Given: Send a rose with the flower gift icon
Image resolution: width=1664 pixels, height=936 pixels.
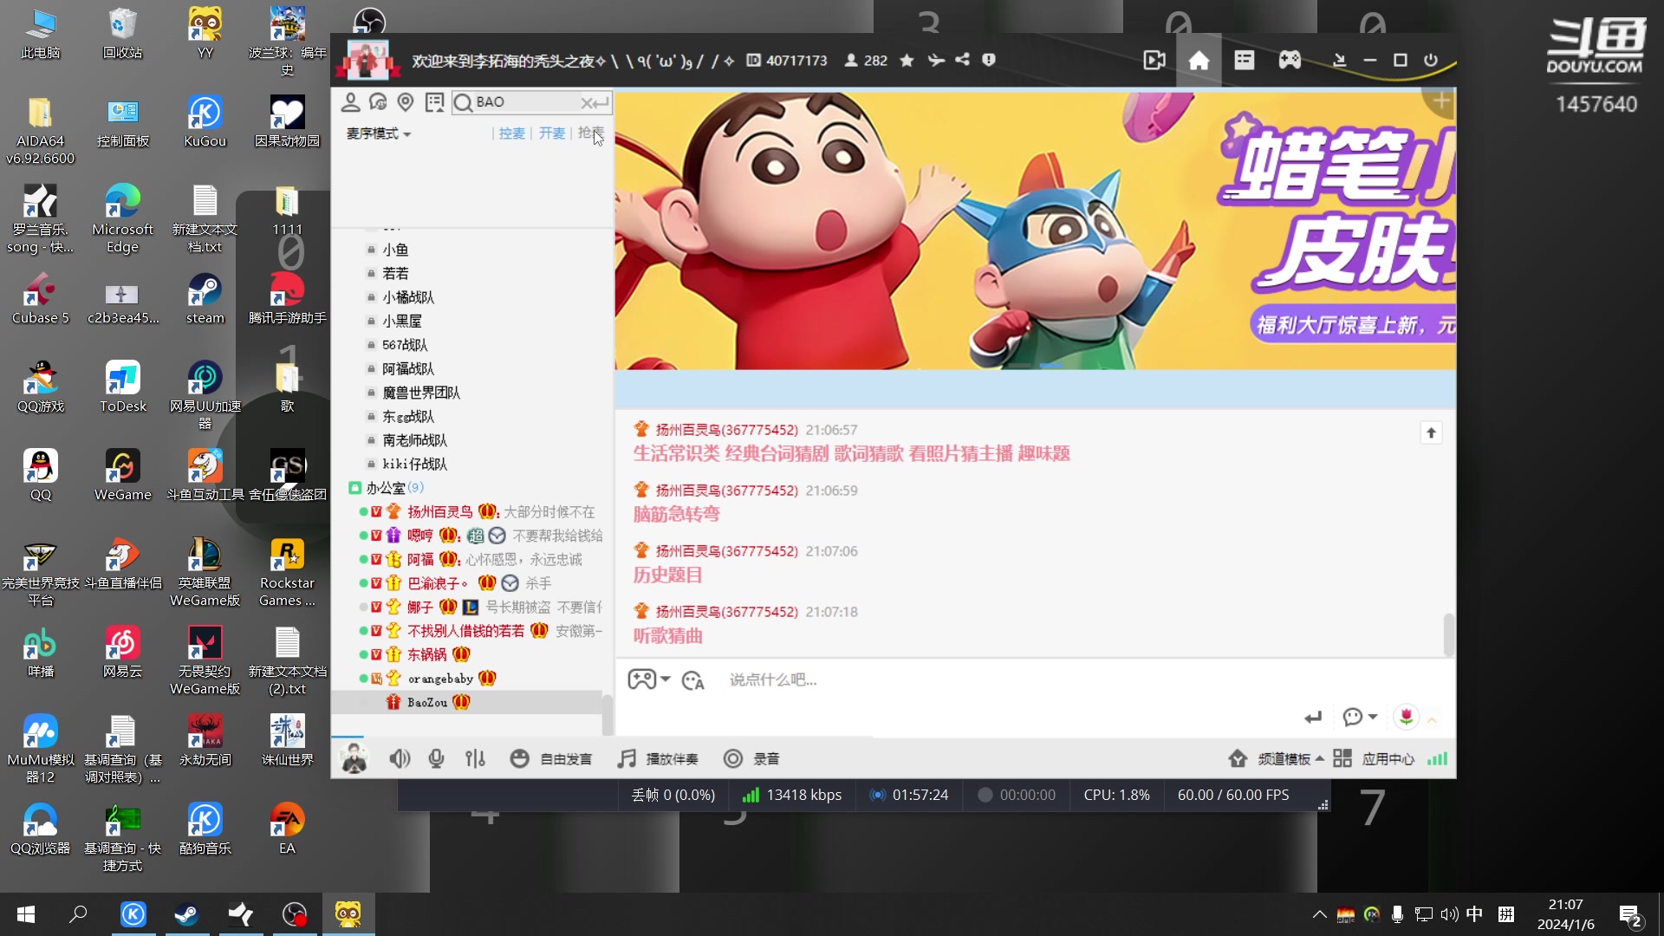Looking at the screenshot, I should (1406, 717).
